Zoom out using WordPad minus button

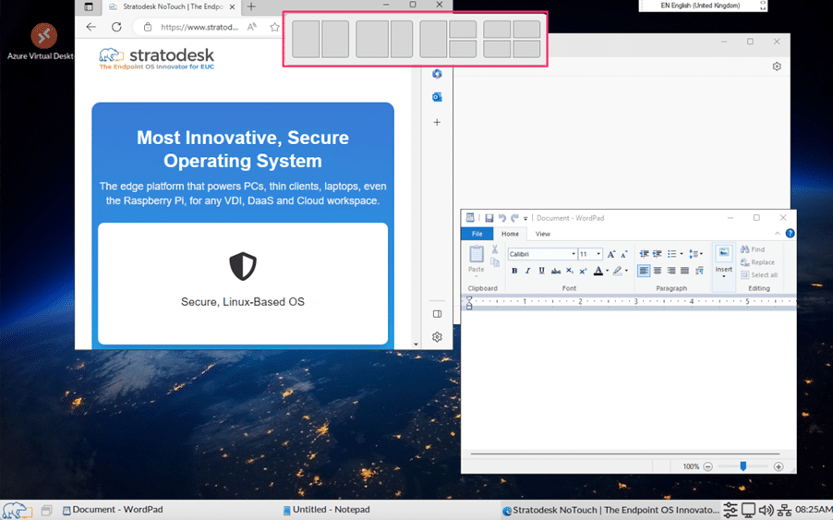(x=707, y=466)
